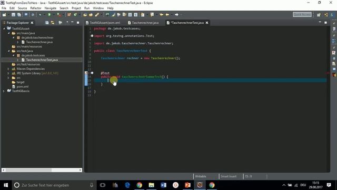Open the Refactor menu
The height and width of the screenshot is (190, 337).
36,8
